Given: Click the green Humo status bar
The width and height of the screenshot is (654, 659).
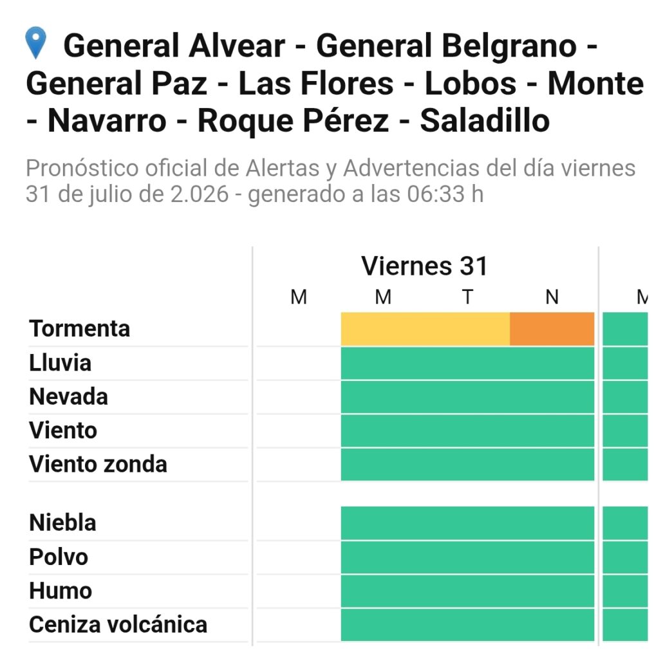Looking at the screenshot, I should (467, 591).
